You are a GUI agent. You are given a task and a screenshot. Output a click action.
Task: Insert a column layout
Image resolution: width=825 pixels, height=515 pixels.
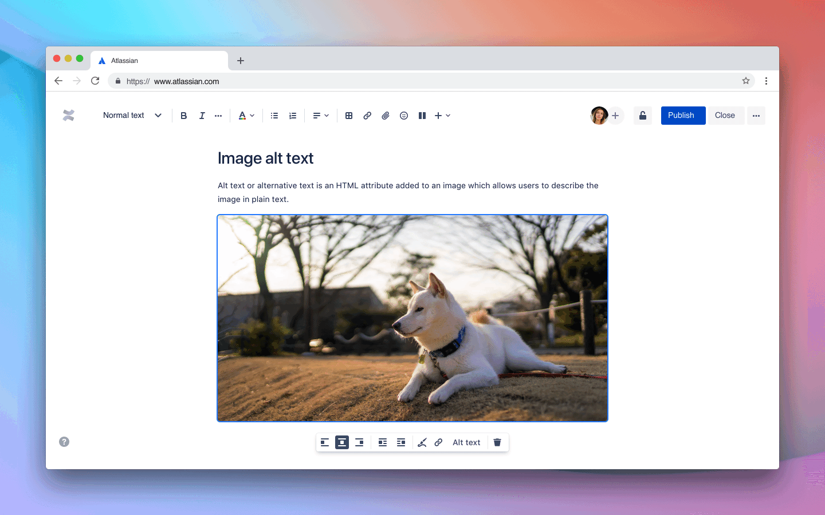422,116
